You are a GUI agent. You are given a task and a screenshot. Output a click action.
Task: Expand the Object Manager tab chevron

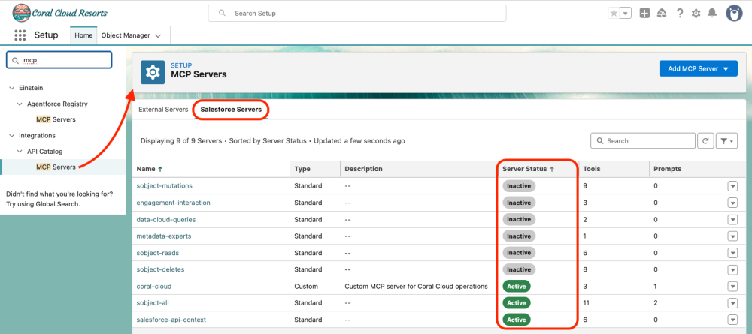[x=158, y=36]
